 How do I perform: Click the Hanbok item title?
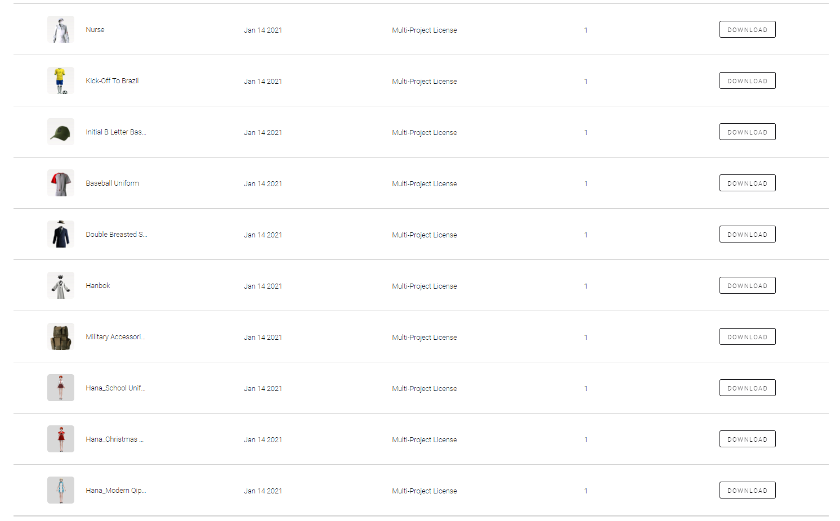click(x=98, y=286)
